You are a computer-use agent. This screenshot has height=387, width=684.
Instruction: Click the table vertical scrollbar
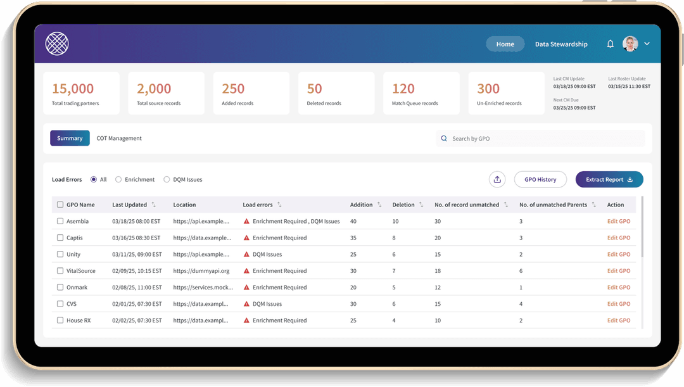point(642,228)
